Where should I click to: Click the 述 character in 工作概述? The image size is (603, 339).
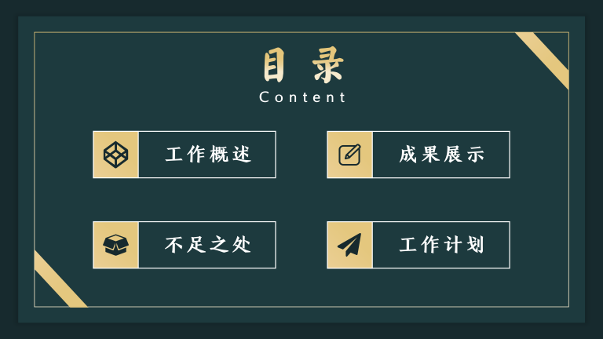pyautogui.click(x=242, y=155)
